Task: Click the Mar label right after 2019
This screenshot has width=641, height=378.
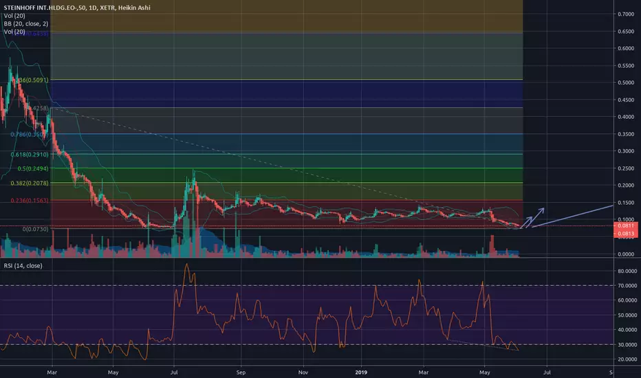Action: coord(424,373)
